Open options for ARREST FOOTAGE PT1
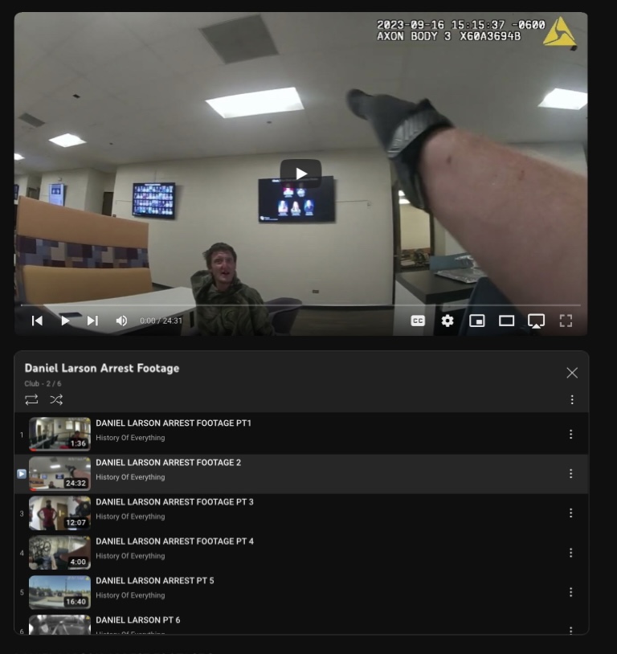 tap(570, 434)
